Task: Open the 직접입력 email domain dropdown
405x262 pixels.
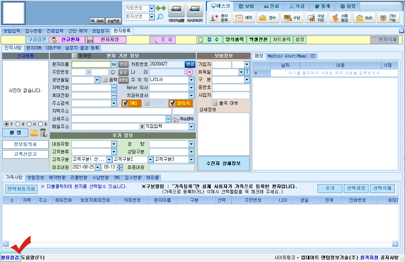Action: pos(192,127)
